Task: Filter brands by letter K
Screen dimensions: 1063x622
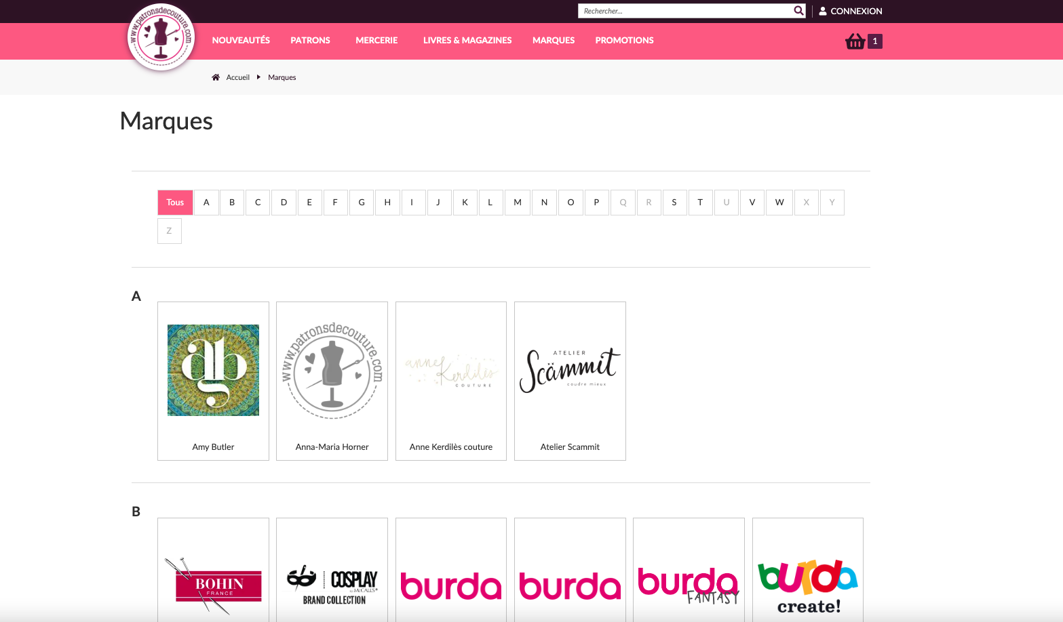Action: pos(465,203)
